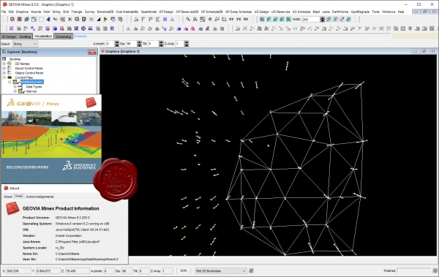
Task: Click the Width input field
Action: (311, 19)
